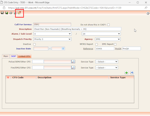
Task: Add linked CFS with green plus icon
Action: [x=127, y=73]
